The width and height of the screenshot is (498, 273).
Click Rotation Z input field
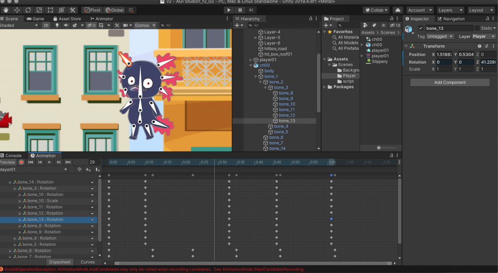pyautogui.click(x=488, y=62)
